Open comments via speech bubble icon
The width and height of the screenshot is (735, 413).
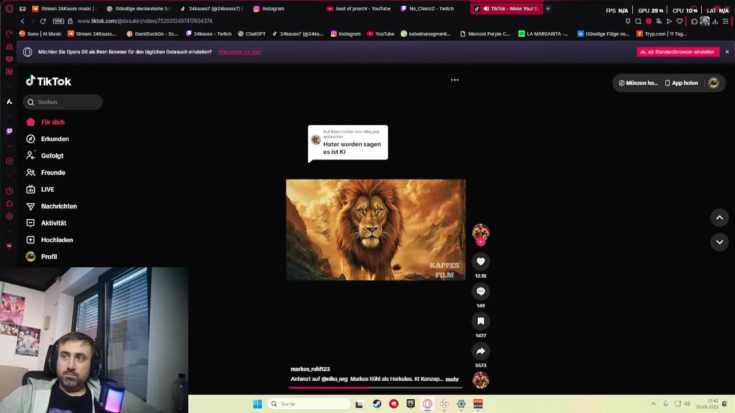click(x=481, y=291)
